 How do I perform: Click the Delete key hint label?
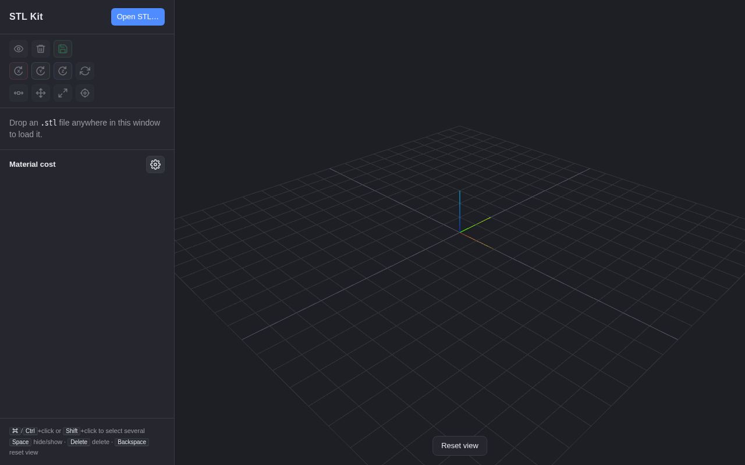point(79,442)
